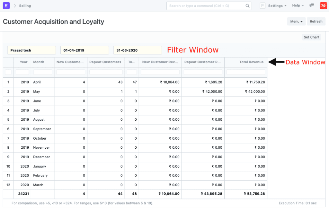Image resolution: width=329 pixels, height=209 pixels.
Task: Select the May month cell
Action: 43,91
